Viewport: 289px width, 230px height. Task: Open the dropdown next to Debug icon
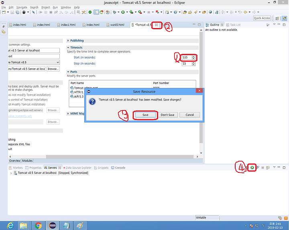click(x=118, y=12)
